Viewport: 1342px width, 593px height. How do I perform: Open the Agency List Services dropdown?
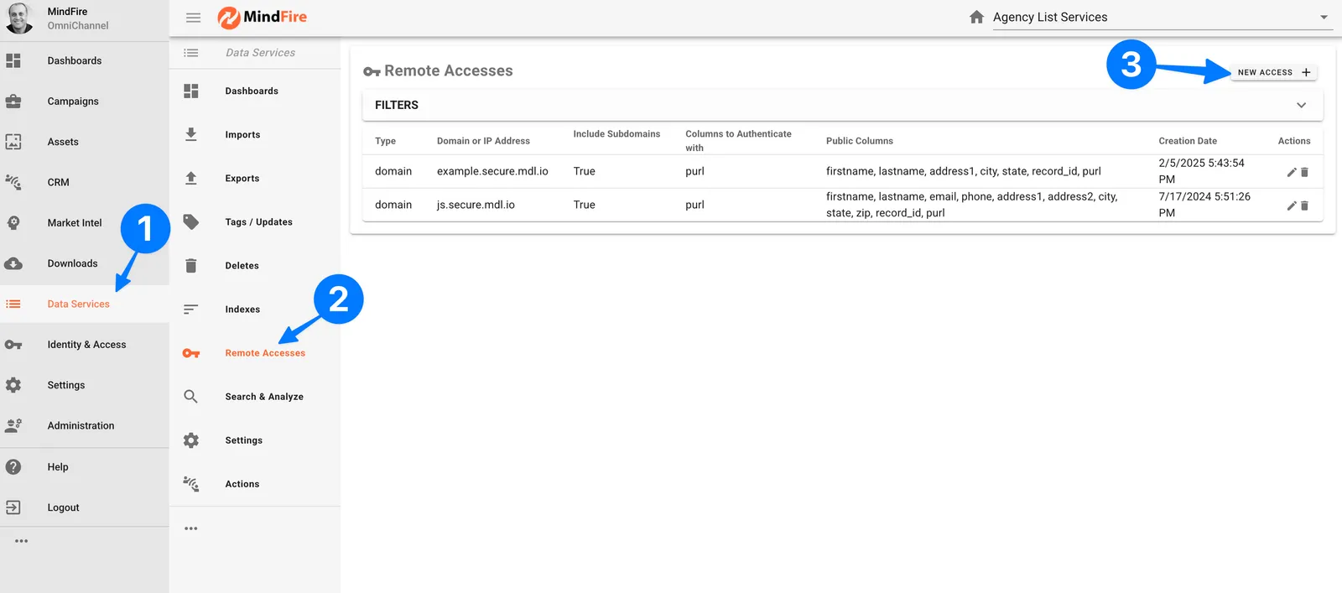1324,18
